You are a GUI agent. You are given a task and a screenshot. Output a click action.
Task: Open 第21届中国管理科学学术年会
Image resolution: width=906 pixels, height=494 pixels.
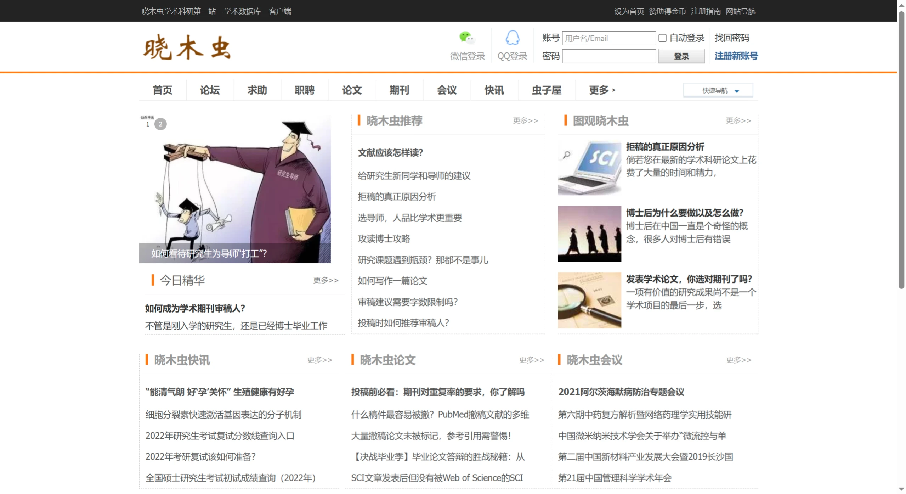[x=615, y=478]
